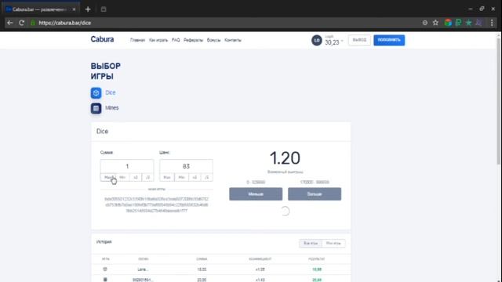Open the Рефералы menu item
Viewport: 502px width, 282px height.
[x=194, y=40]
